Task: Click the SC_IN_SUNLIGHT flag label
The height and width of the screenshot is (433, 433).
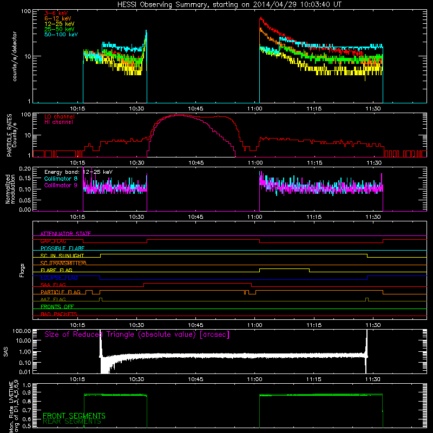Action: (62, 255)
